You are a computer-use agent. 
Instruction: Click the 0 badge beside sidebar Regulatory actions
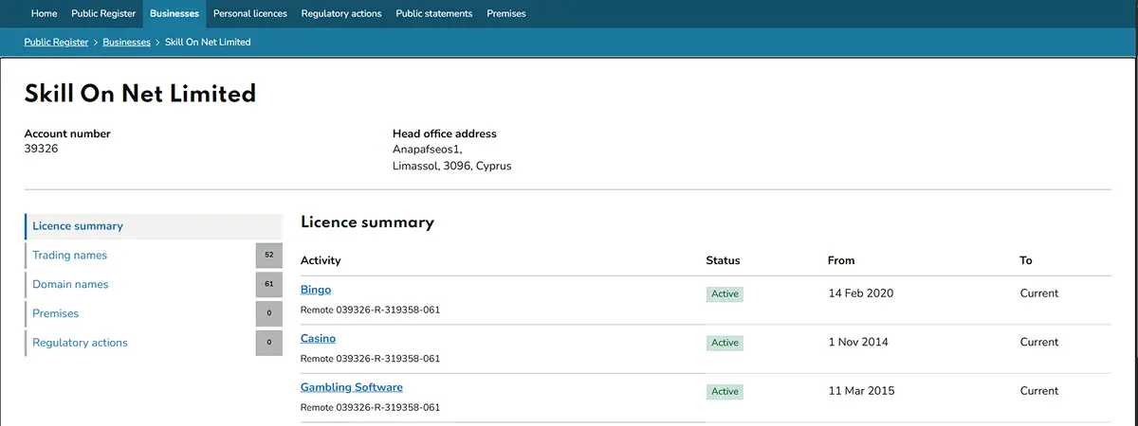coord(269,343)
